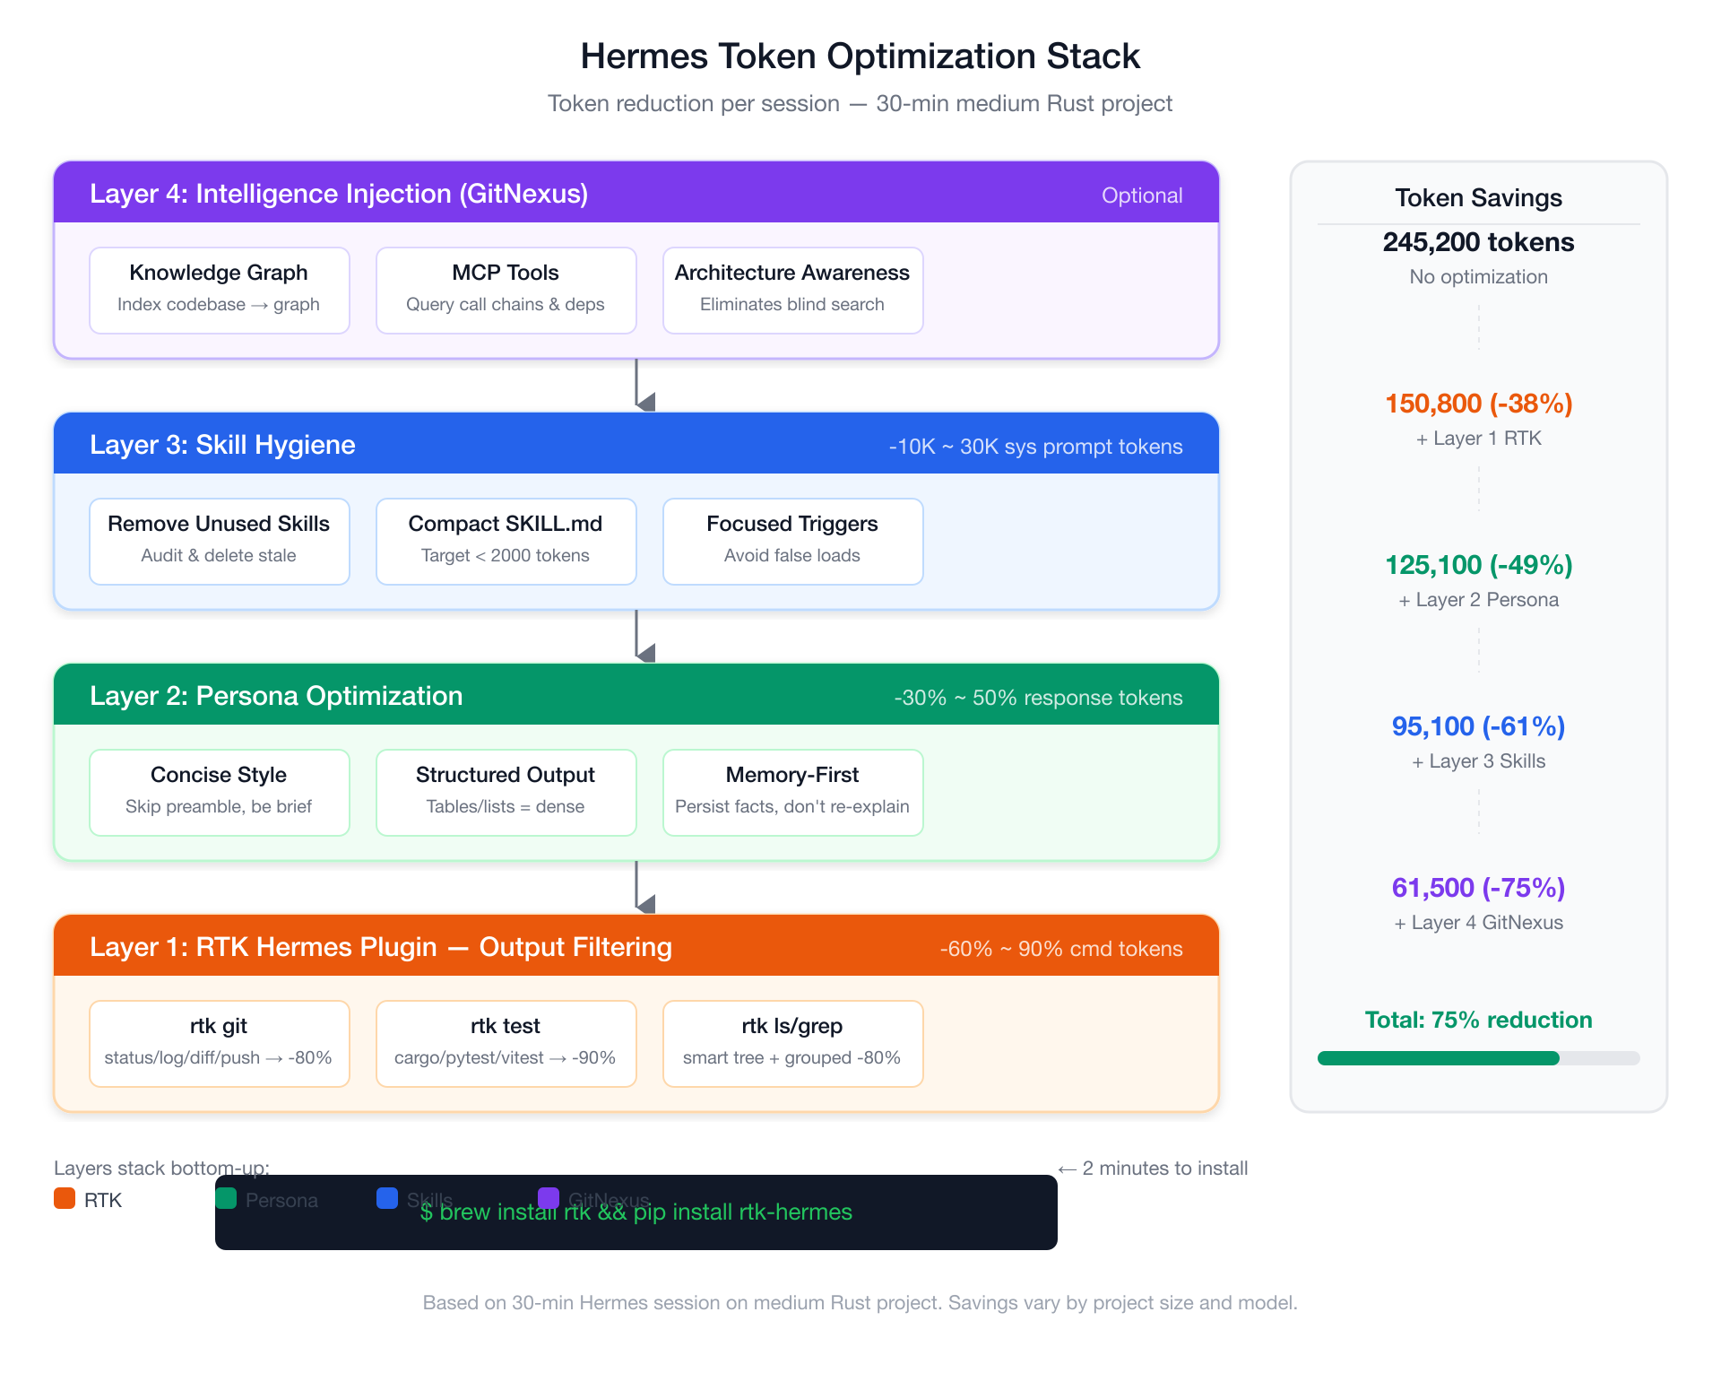Click the footnote about savings varying
This screenshot has width=1721, height=1399.
[860, 1303]
